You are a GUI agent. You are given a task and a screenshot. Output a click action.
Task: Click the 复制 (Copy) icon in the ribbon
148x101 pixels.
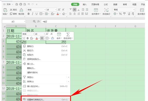point(11,14)
